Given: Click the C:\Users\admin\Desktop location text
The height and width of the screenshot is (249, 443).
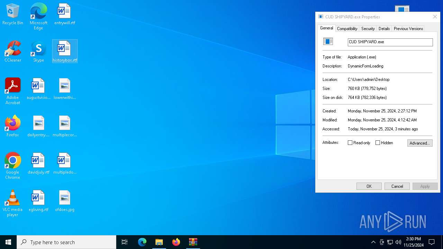Looking at the screenshot, I should pyautogui.click(x=369, y=80).
